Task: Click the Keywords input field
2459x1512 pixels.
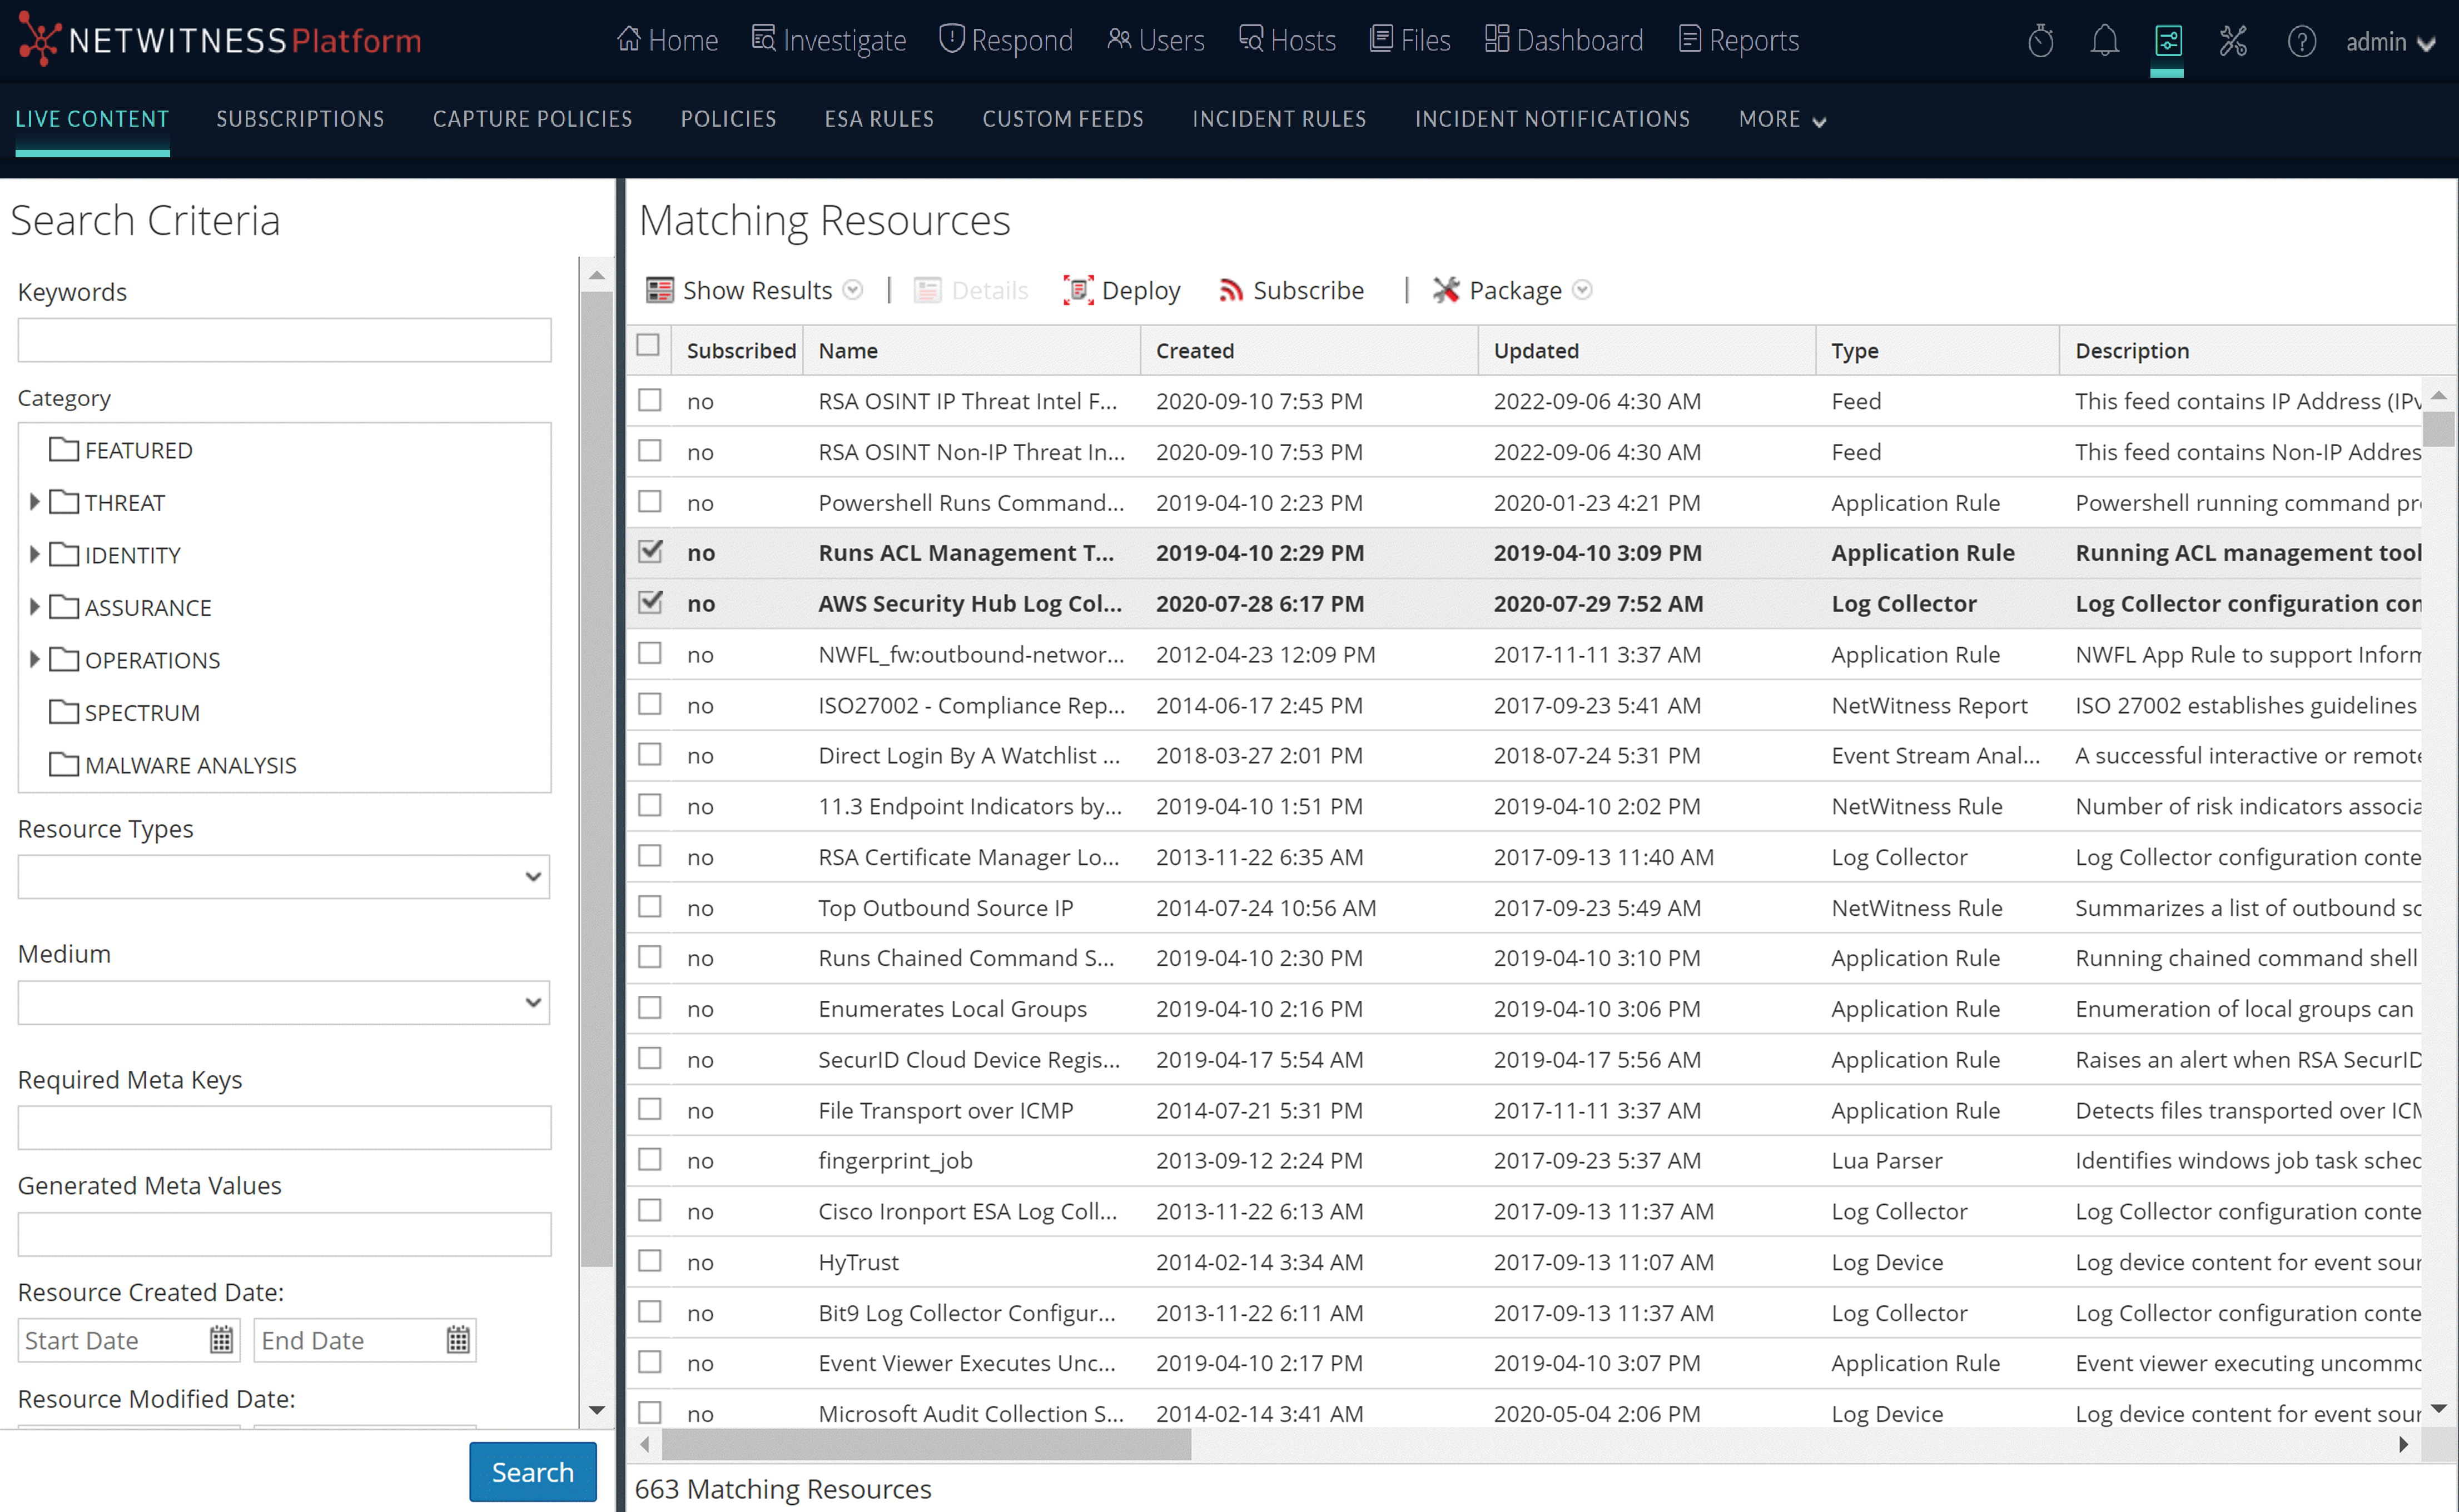Action: click(x=284, y=340)
